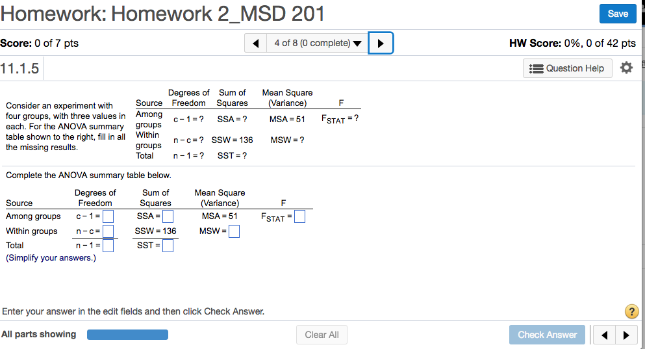Screen dimensions: 645x349
Task: Click bottom-right next part arrow
Action: click(626, 335)
